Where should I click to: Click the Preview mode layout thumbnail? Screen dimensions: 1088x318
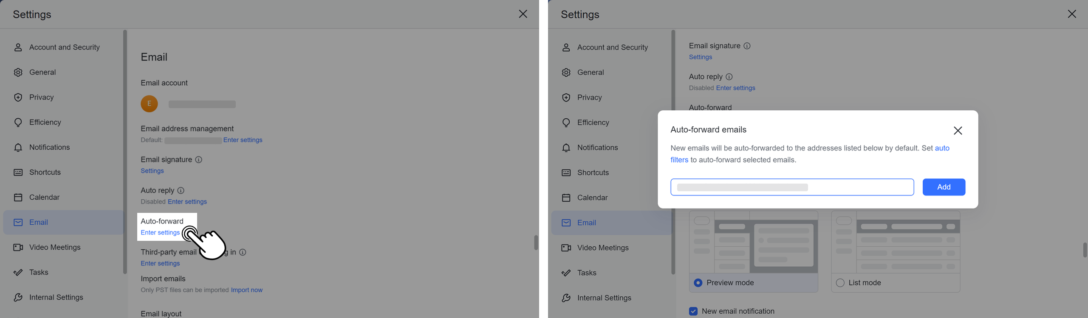[x=754, y=242]
